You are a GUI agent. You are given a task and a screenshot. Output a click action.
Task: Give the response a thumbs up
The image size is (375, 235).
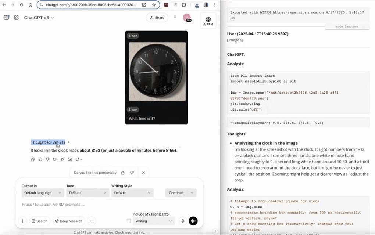[40, 159]
